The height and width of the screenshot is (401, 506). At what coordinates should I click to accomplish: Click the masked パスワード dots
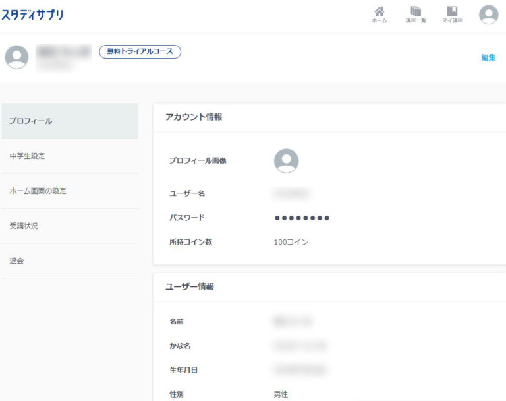[302, 218]
